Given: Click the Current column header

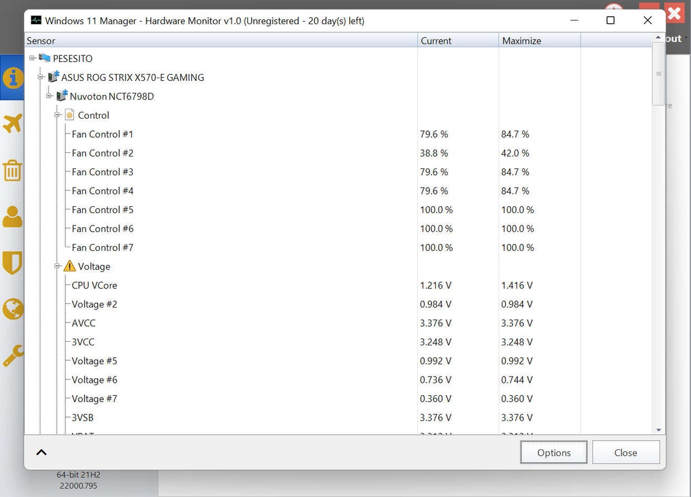Looking at the screenshot, I should (x=458, y=40).
